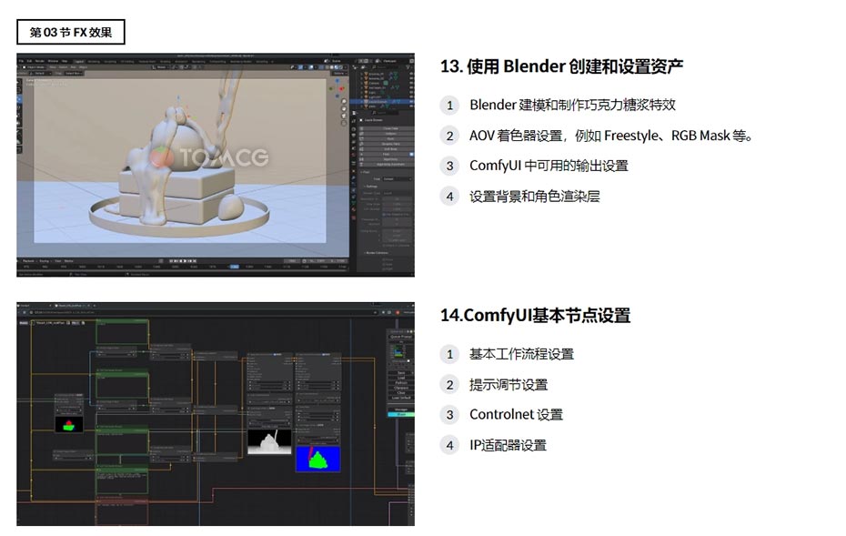The width and height of the screenshot is (846, 536).
Task: Click the Save button in ComfyUI panel
Action: coord(401,373)
